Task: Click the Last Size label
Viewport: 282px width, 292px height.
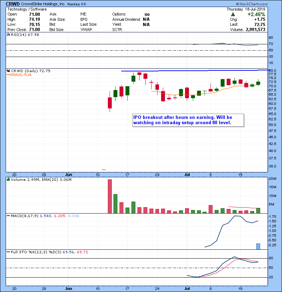Action: pos(89,24)
